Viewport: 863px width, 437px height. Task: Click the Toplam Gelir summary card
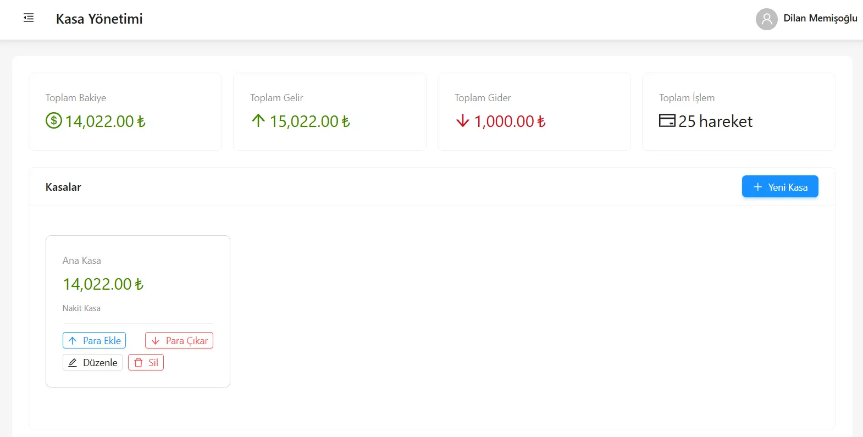click(x=330, y=112)
